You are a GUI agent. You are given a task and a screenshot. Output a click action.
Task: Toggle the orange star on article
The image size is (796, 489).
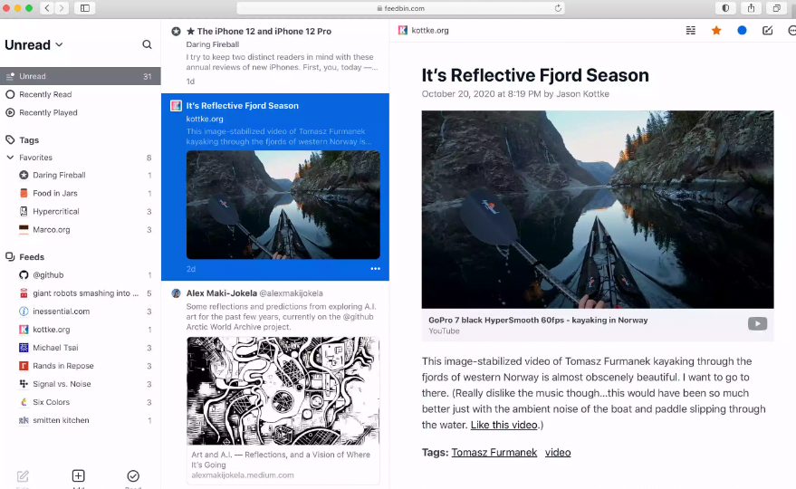(x=716, y=30)
